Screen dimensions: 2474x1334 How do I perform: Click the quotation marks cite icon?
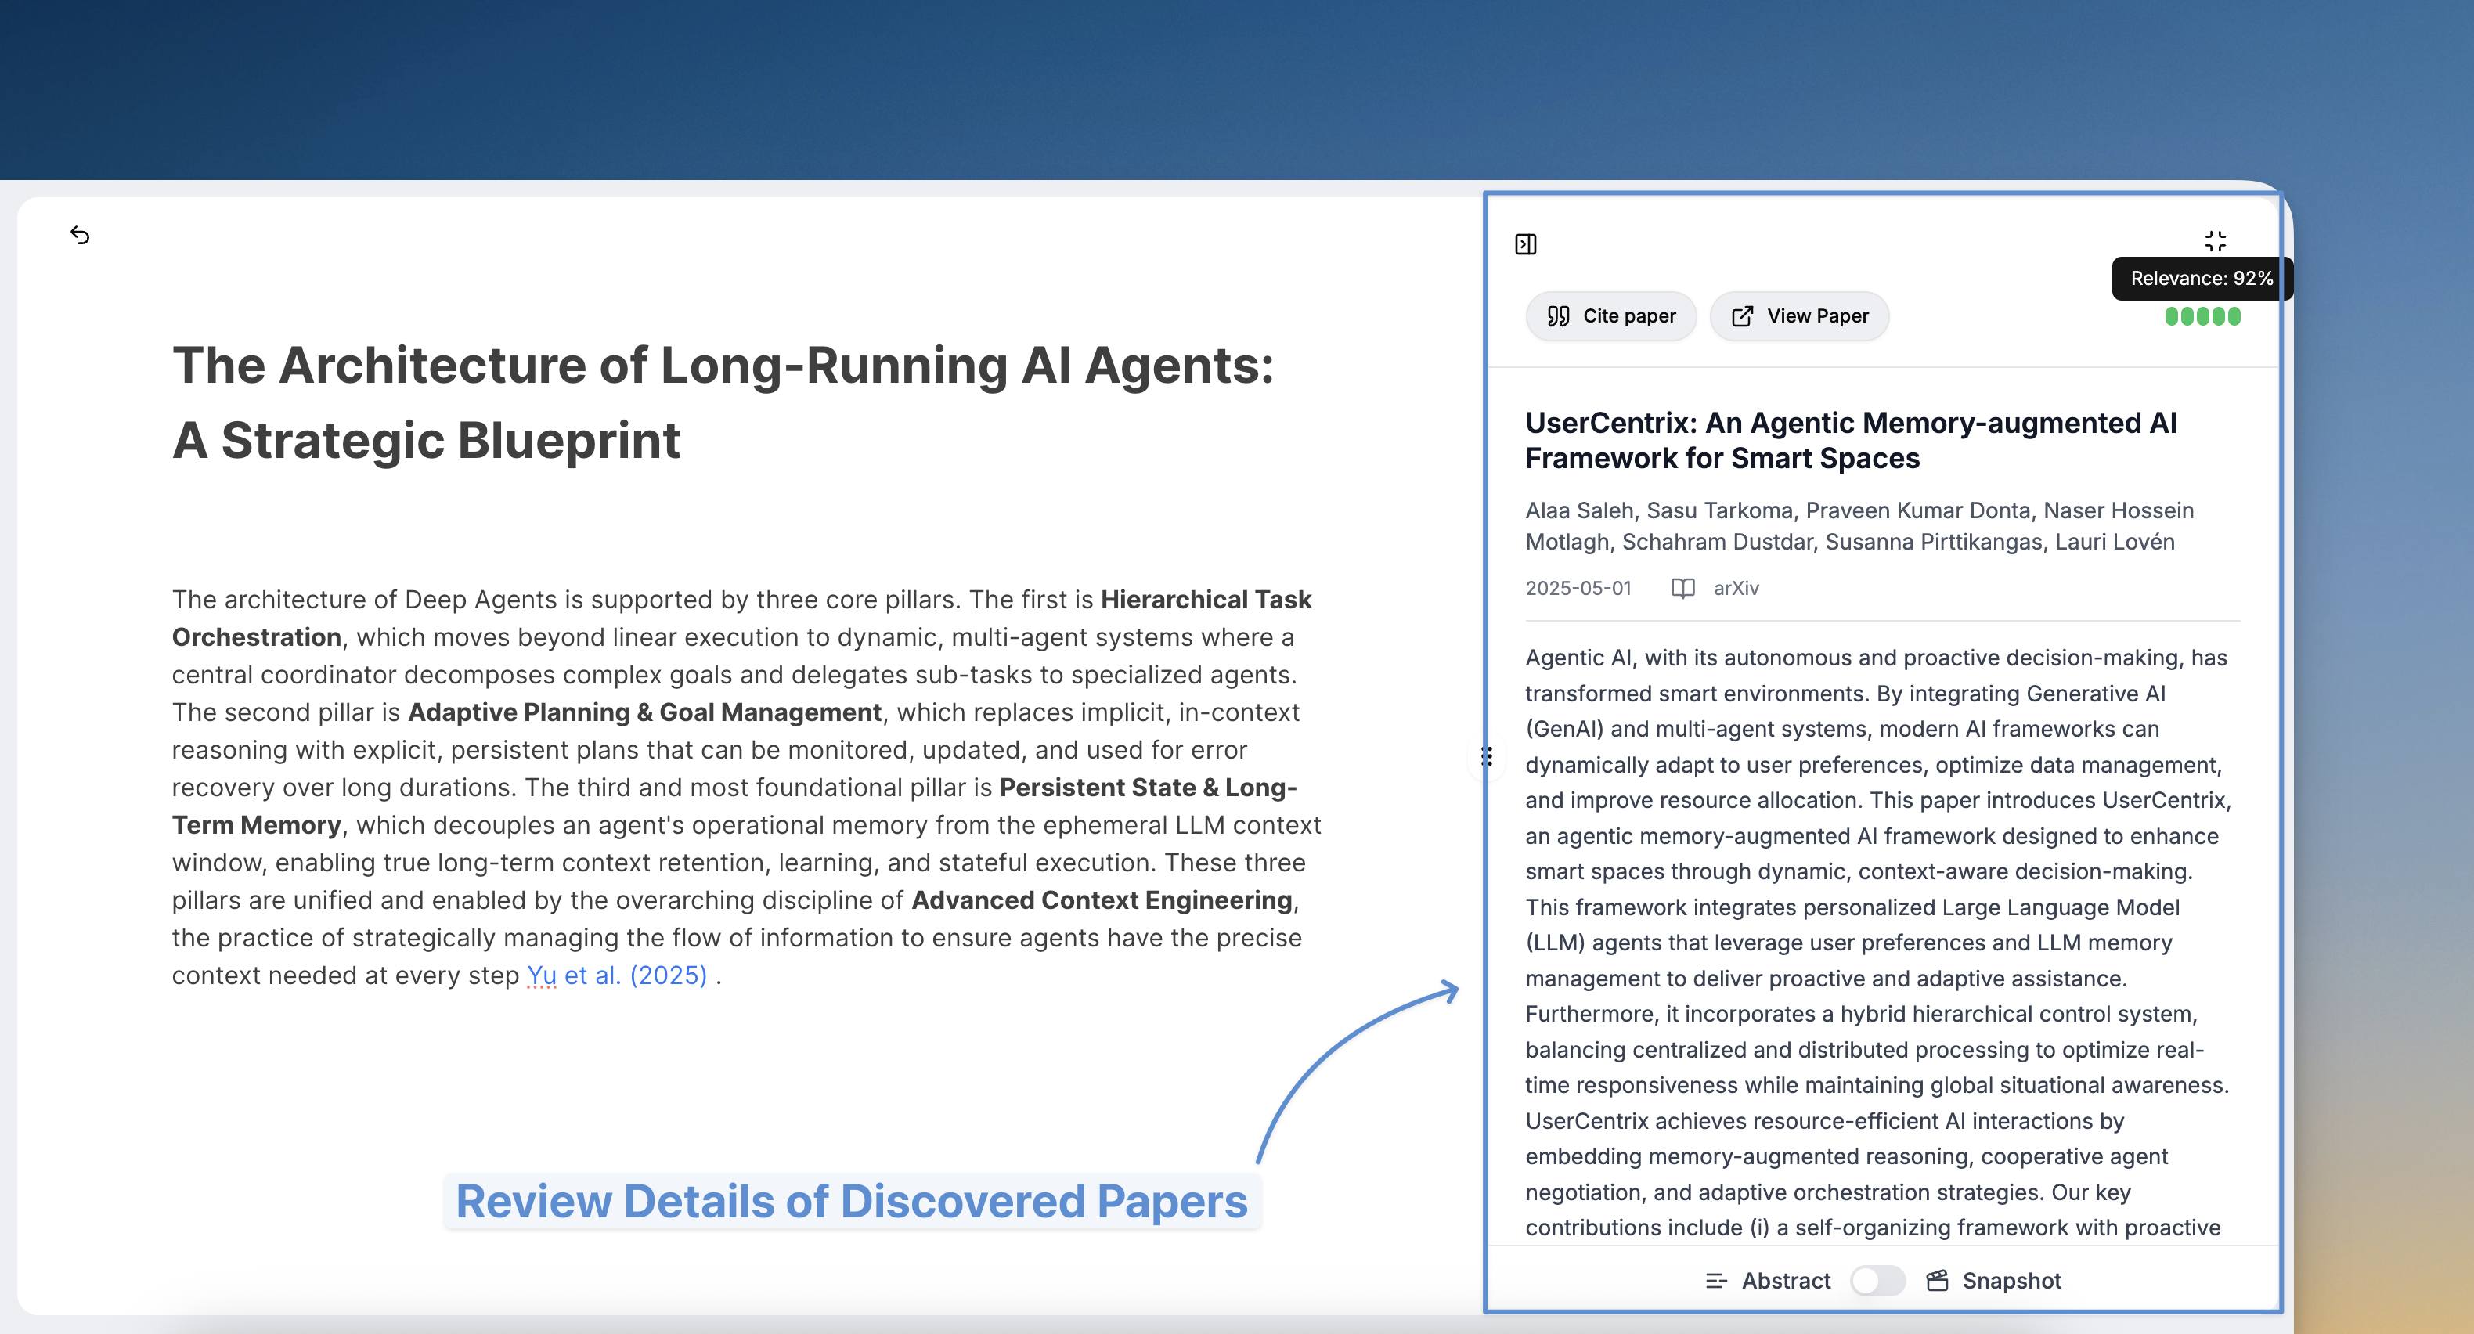(x=1558, y=316)
